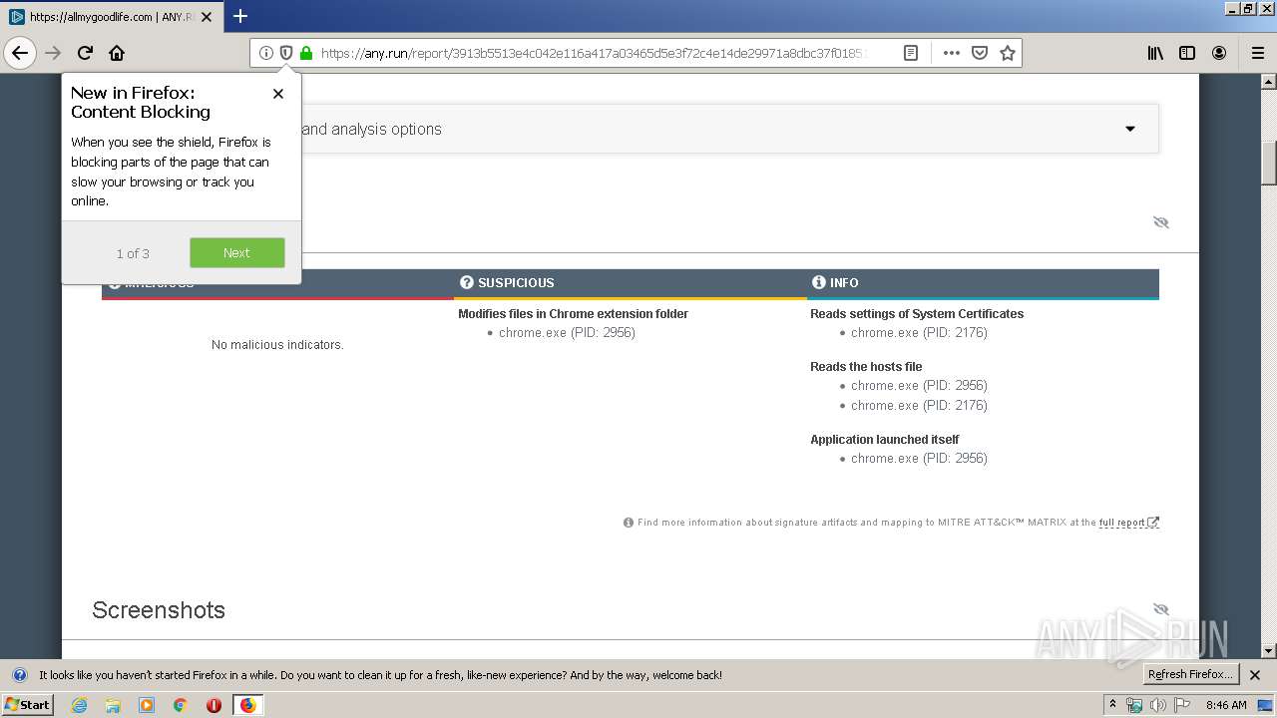1277x718 pixels.
Task: Toggle reader view in the address bar
Action: pos(911,53)
